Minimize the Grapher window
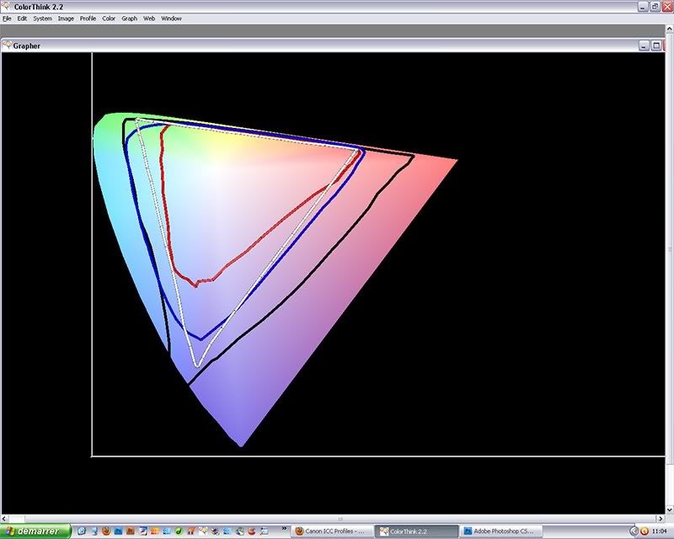Image resolution: width=674 pixels, height=539 pixels. coord(644,45)
